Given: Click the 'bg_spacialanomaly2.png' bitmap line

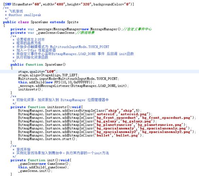Looking at the screenshot, I should point(107,132).
